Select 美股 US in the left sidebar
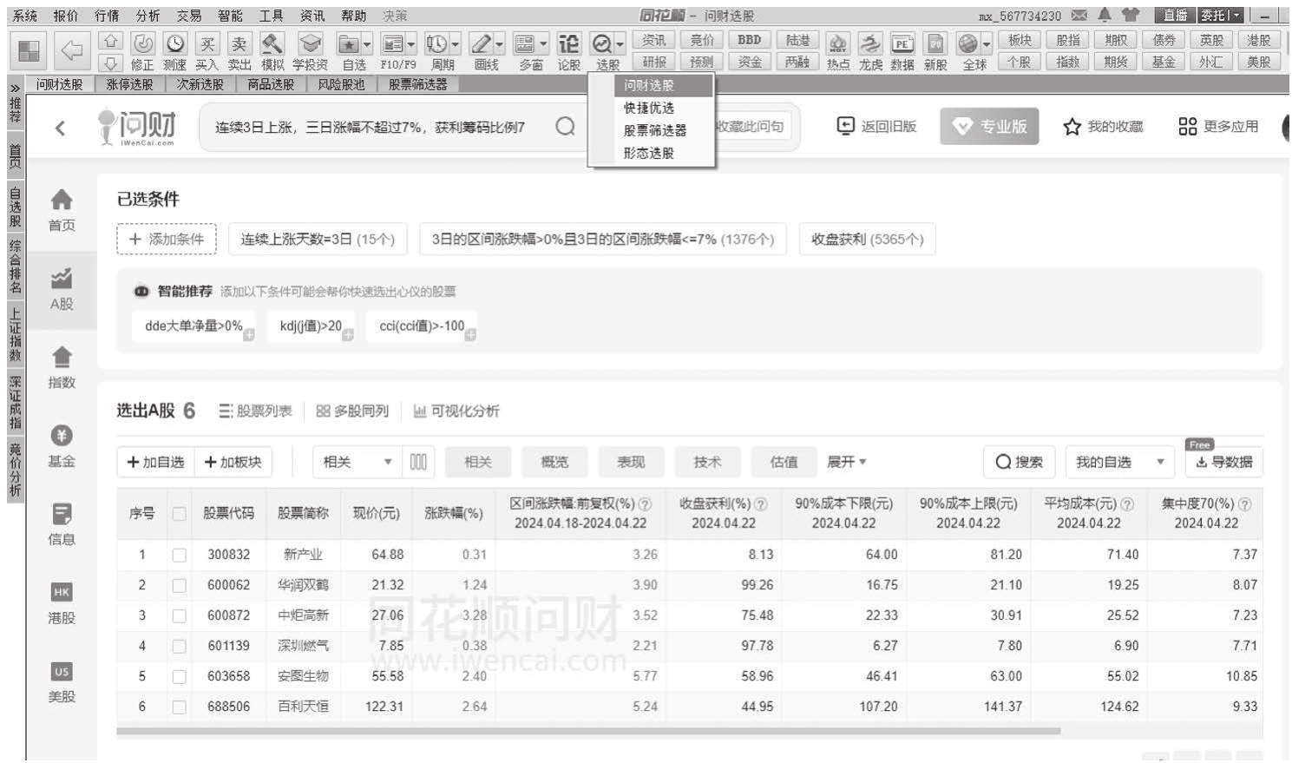The height and width of the screenshot is (763, 1292). [62, 683]
